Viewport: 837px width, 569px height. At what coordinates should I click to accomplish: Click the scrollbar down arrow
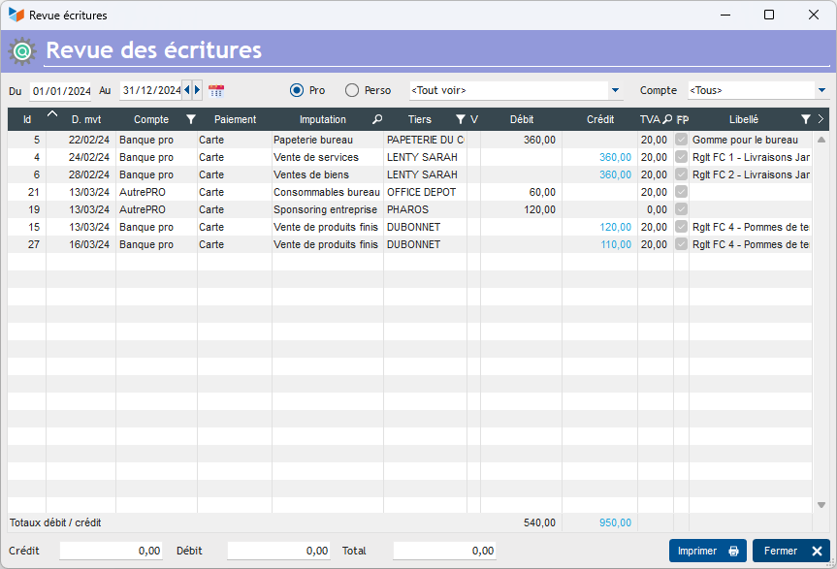click(821, 504)
